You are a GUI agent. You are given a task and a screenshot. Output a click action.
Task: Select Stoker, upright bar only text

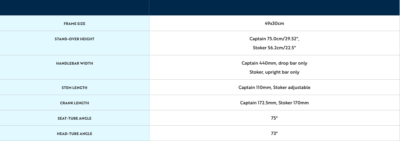274,72
